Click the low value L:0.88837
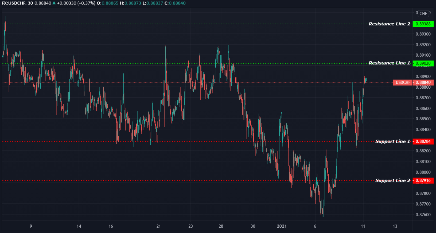Viewport: 436px width, 233px height. click(153, 3)
